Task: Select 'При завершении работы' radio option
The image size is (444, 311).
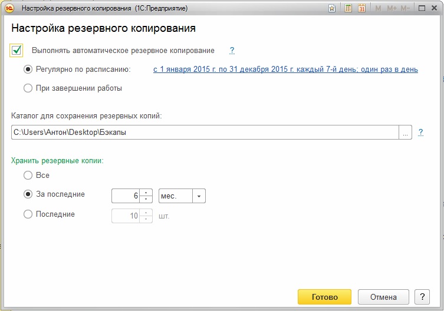Action: click(28, 88)
